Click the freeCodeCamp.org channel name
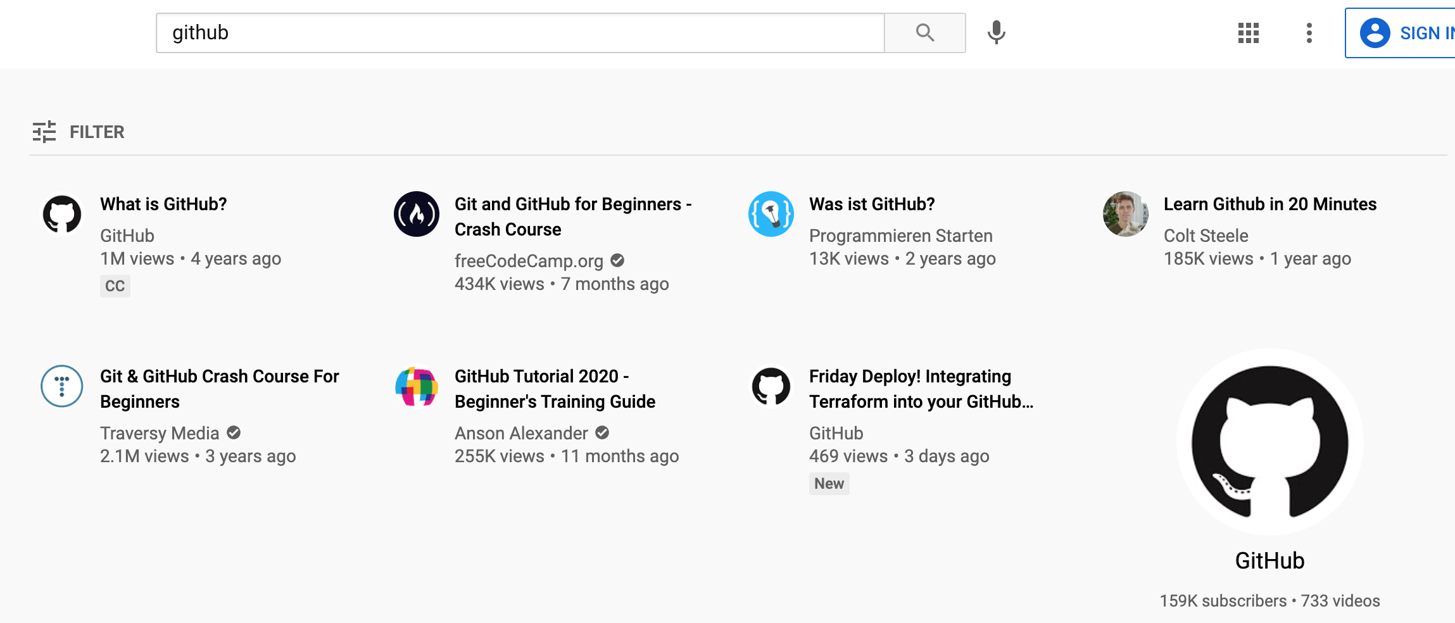1455x623 pixels. [x=529, y=261]
